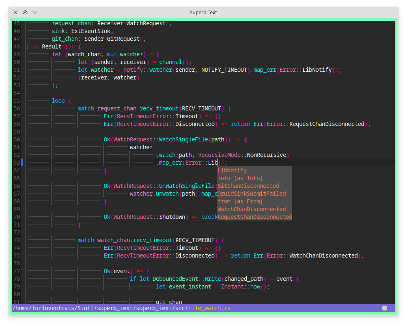Close the Superb Text window
This screenshot has width=407, height=326.
(x=15, y=12)
